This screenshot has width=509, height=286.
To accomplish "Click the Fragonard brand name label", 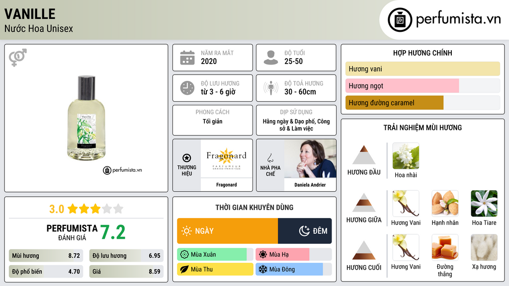I will tap(226, 185).
